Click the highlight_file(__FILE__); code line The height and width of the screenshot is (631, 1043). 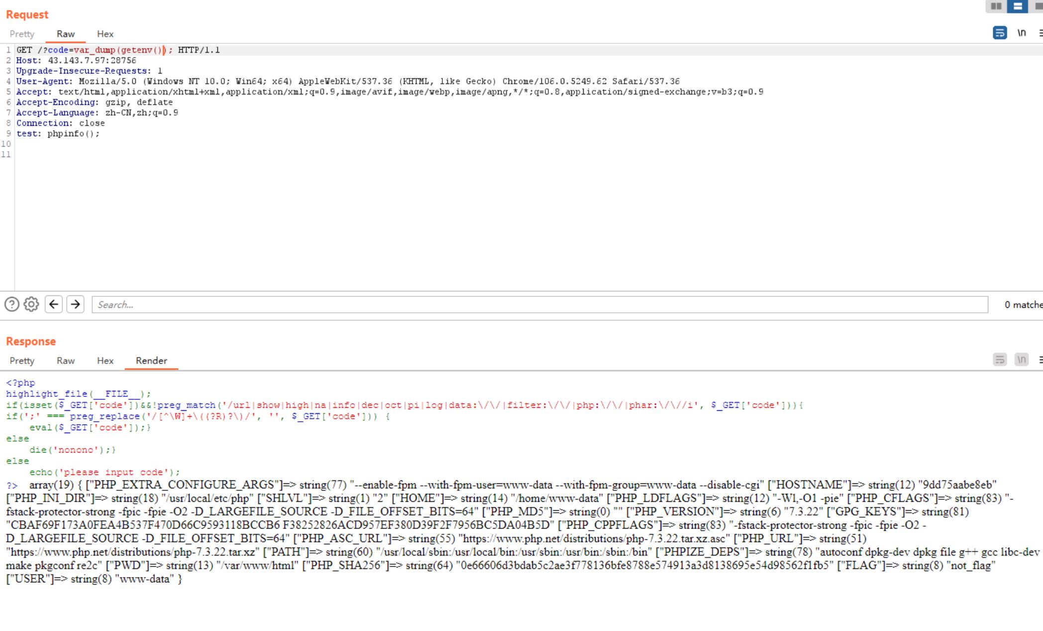tap(78, 394)
